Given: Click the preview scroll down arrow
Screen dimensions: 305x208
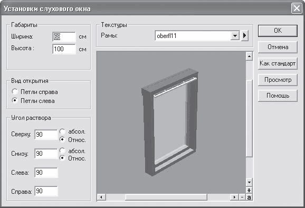Looking at the screenshot, I should coord(249,183).
